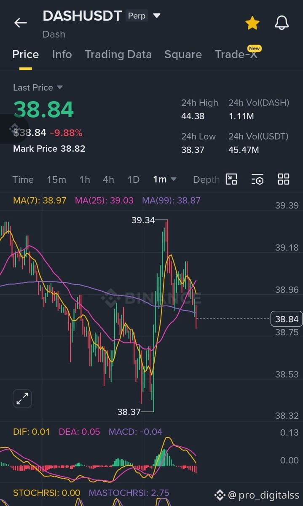Select the Price tab
Screen dimensions: 303x506
26,54
